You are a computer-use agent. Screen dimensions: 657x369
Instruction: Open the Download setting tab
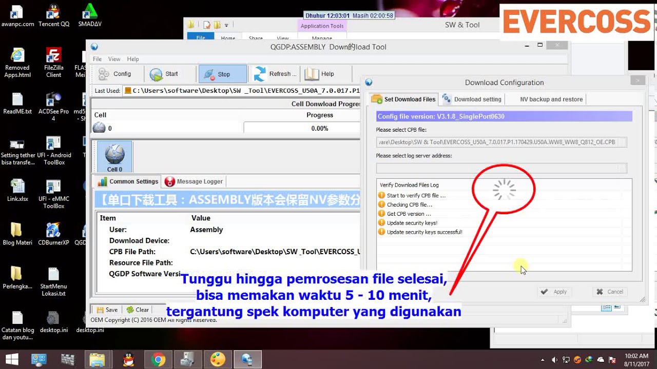tap(472, 99)
